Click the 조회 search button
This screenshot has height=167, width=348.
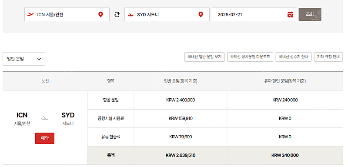tap(310, 14)
